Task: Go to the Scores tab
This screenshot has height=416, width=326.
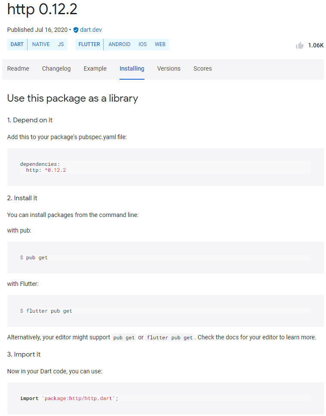Action: click(x=203, y=68)
